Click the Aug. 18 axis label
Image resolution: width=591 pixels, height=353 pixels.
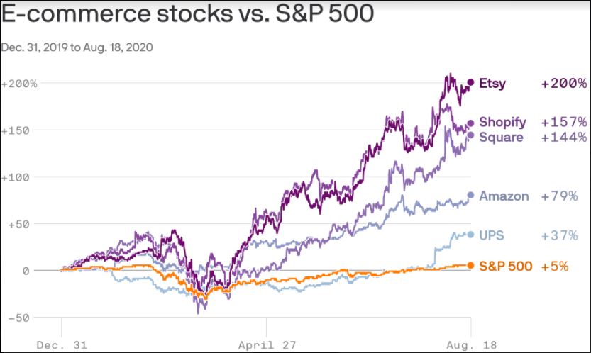point(472,346)
